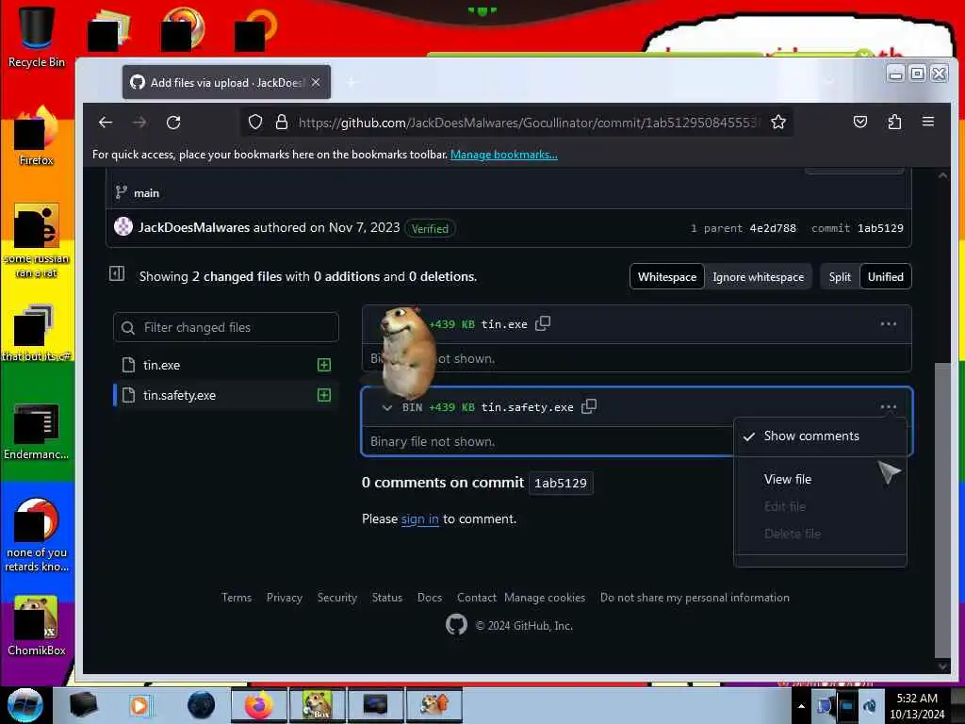This screenshot has height=724, width=965.
Task: Toggle Show comments in the menu
Action: tap(820, 436)
